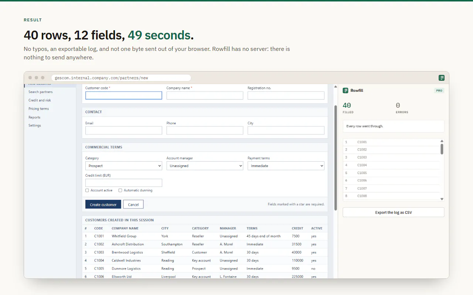This screenshot has height=295, width=473.
Task: Click the 31500 credit cell
Action: (296, 244)
